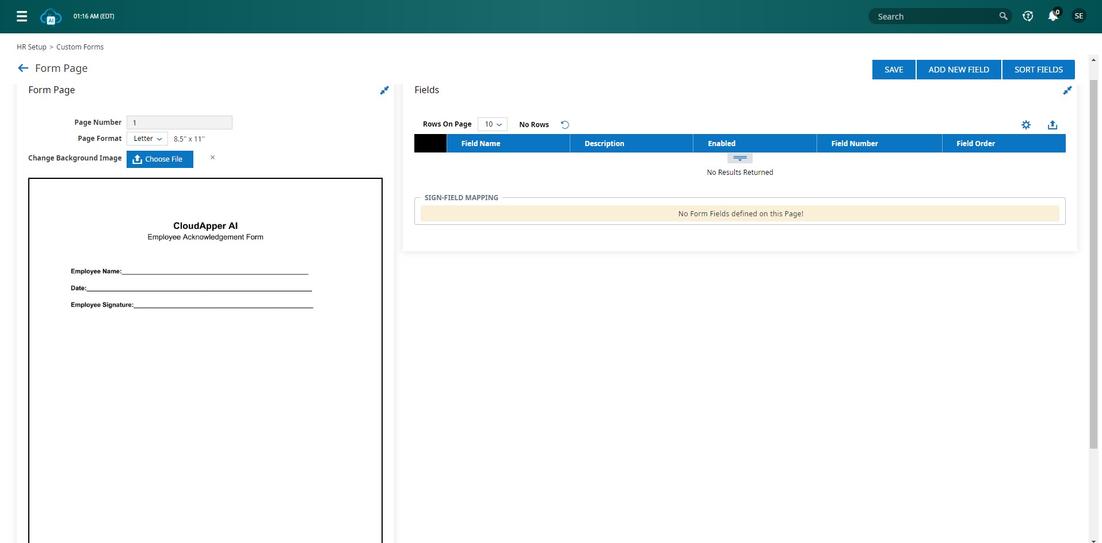This screenshot has height=543, width=1102.
Task: Open the help question mark icon
Action: click(x=1028, y=16)
